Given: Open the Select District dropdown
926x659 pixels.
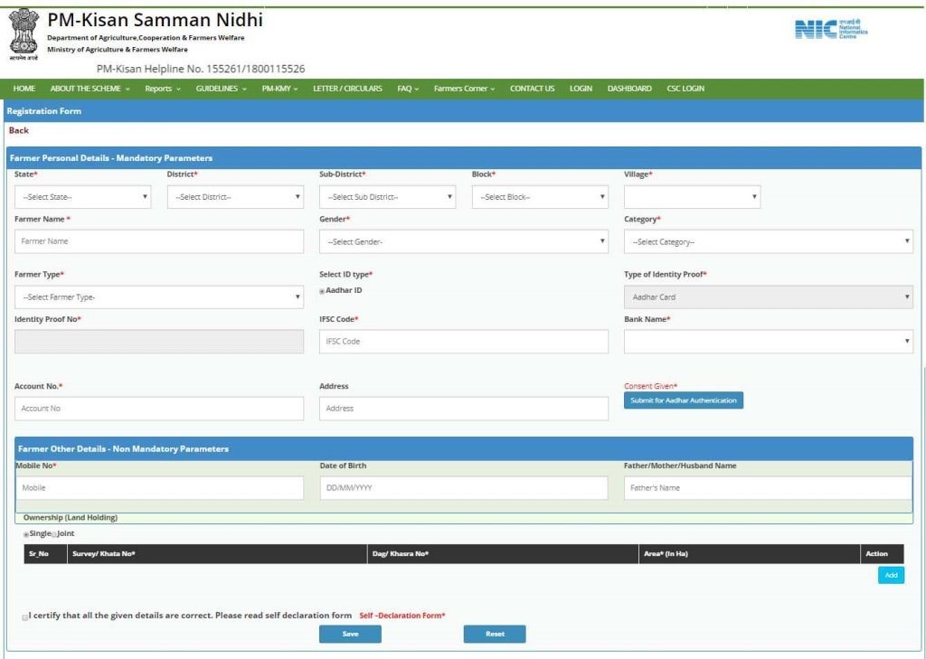Looking at the screenshot, I should pos(235,197).
